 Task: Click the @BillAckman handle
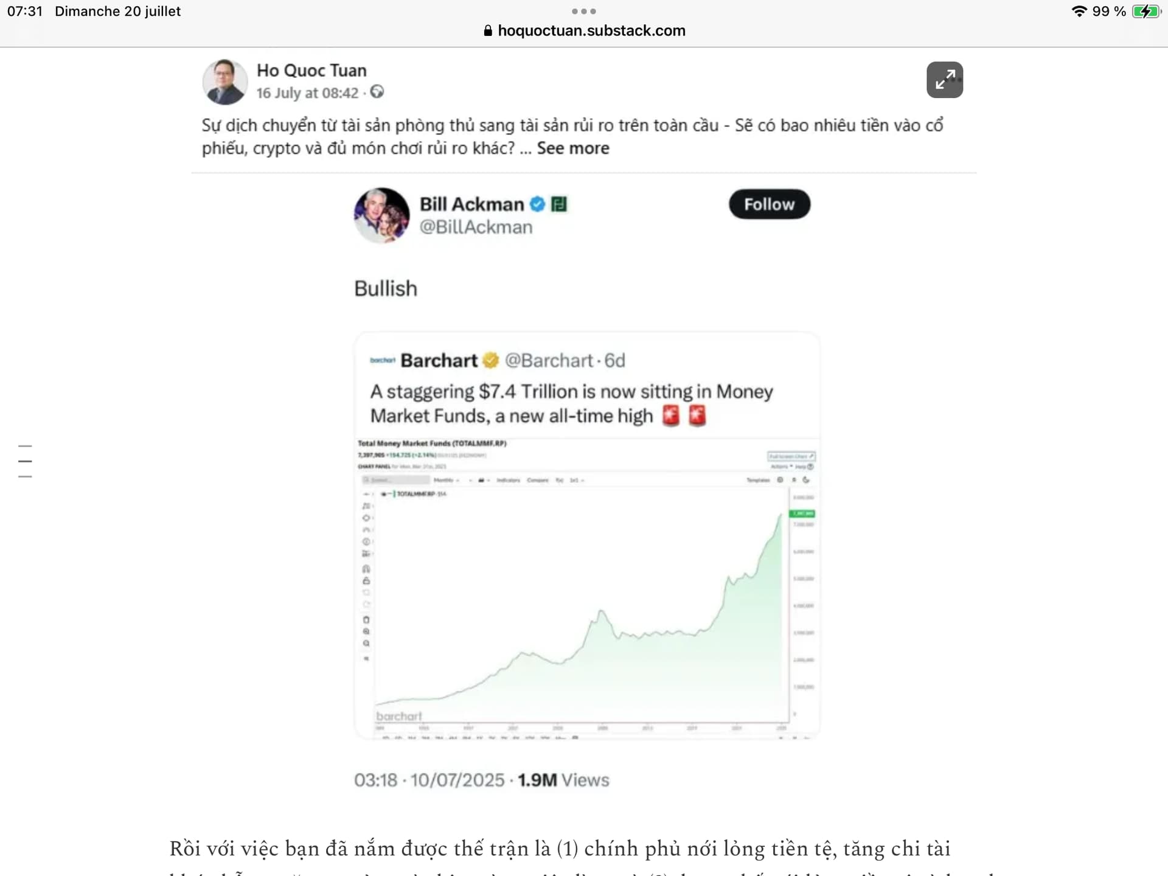pyautogui.click(x=476, y=227)
